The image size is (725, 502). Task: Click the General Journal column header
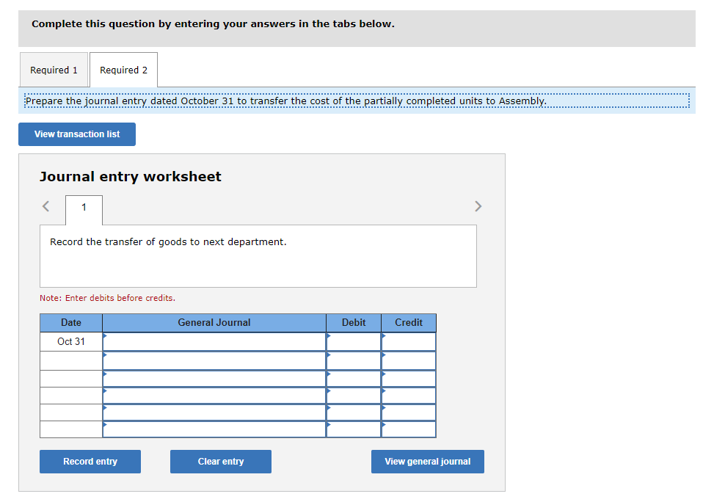214,322
